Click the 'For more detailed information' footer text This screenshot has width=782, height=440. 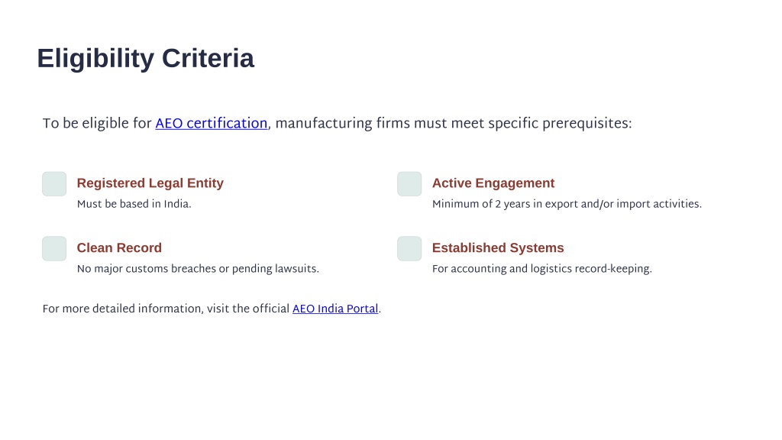[x=123, y=309]
